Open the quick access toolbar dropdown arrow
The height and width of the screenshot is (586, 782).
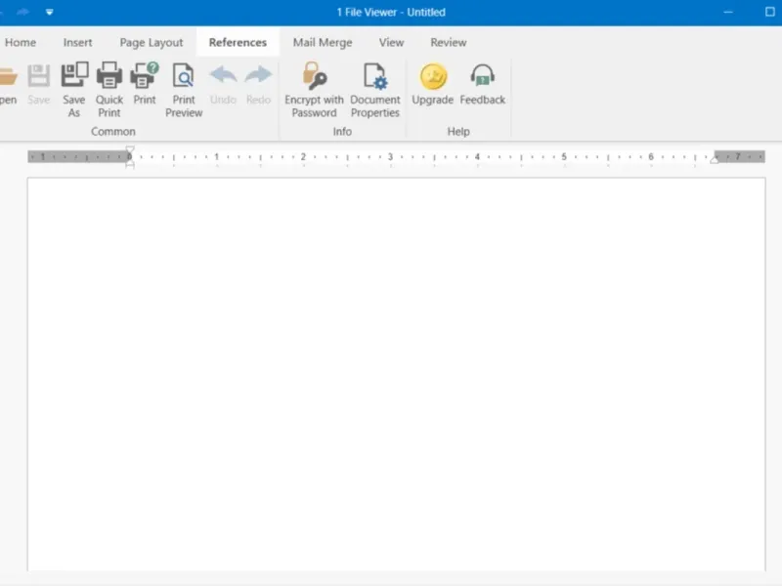[50, 12]
